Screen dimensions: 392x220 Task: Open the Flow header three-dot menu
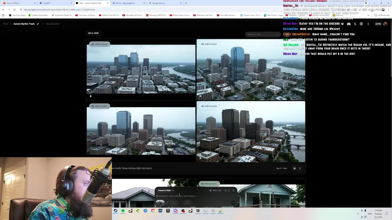point(368,24)
